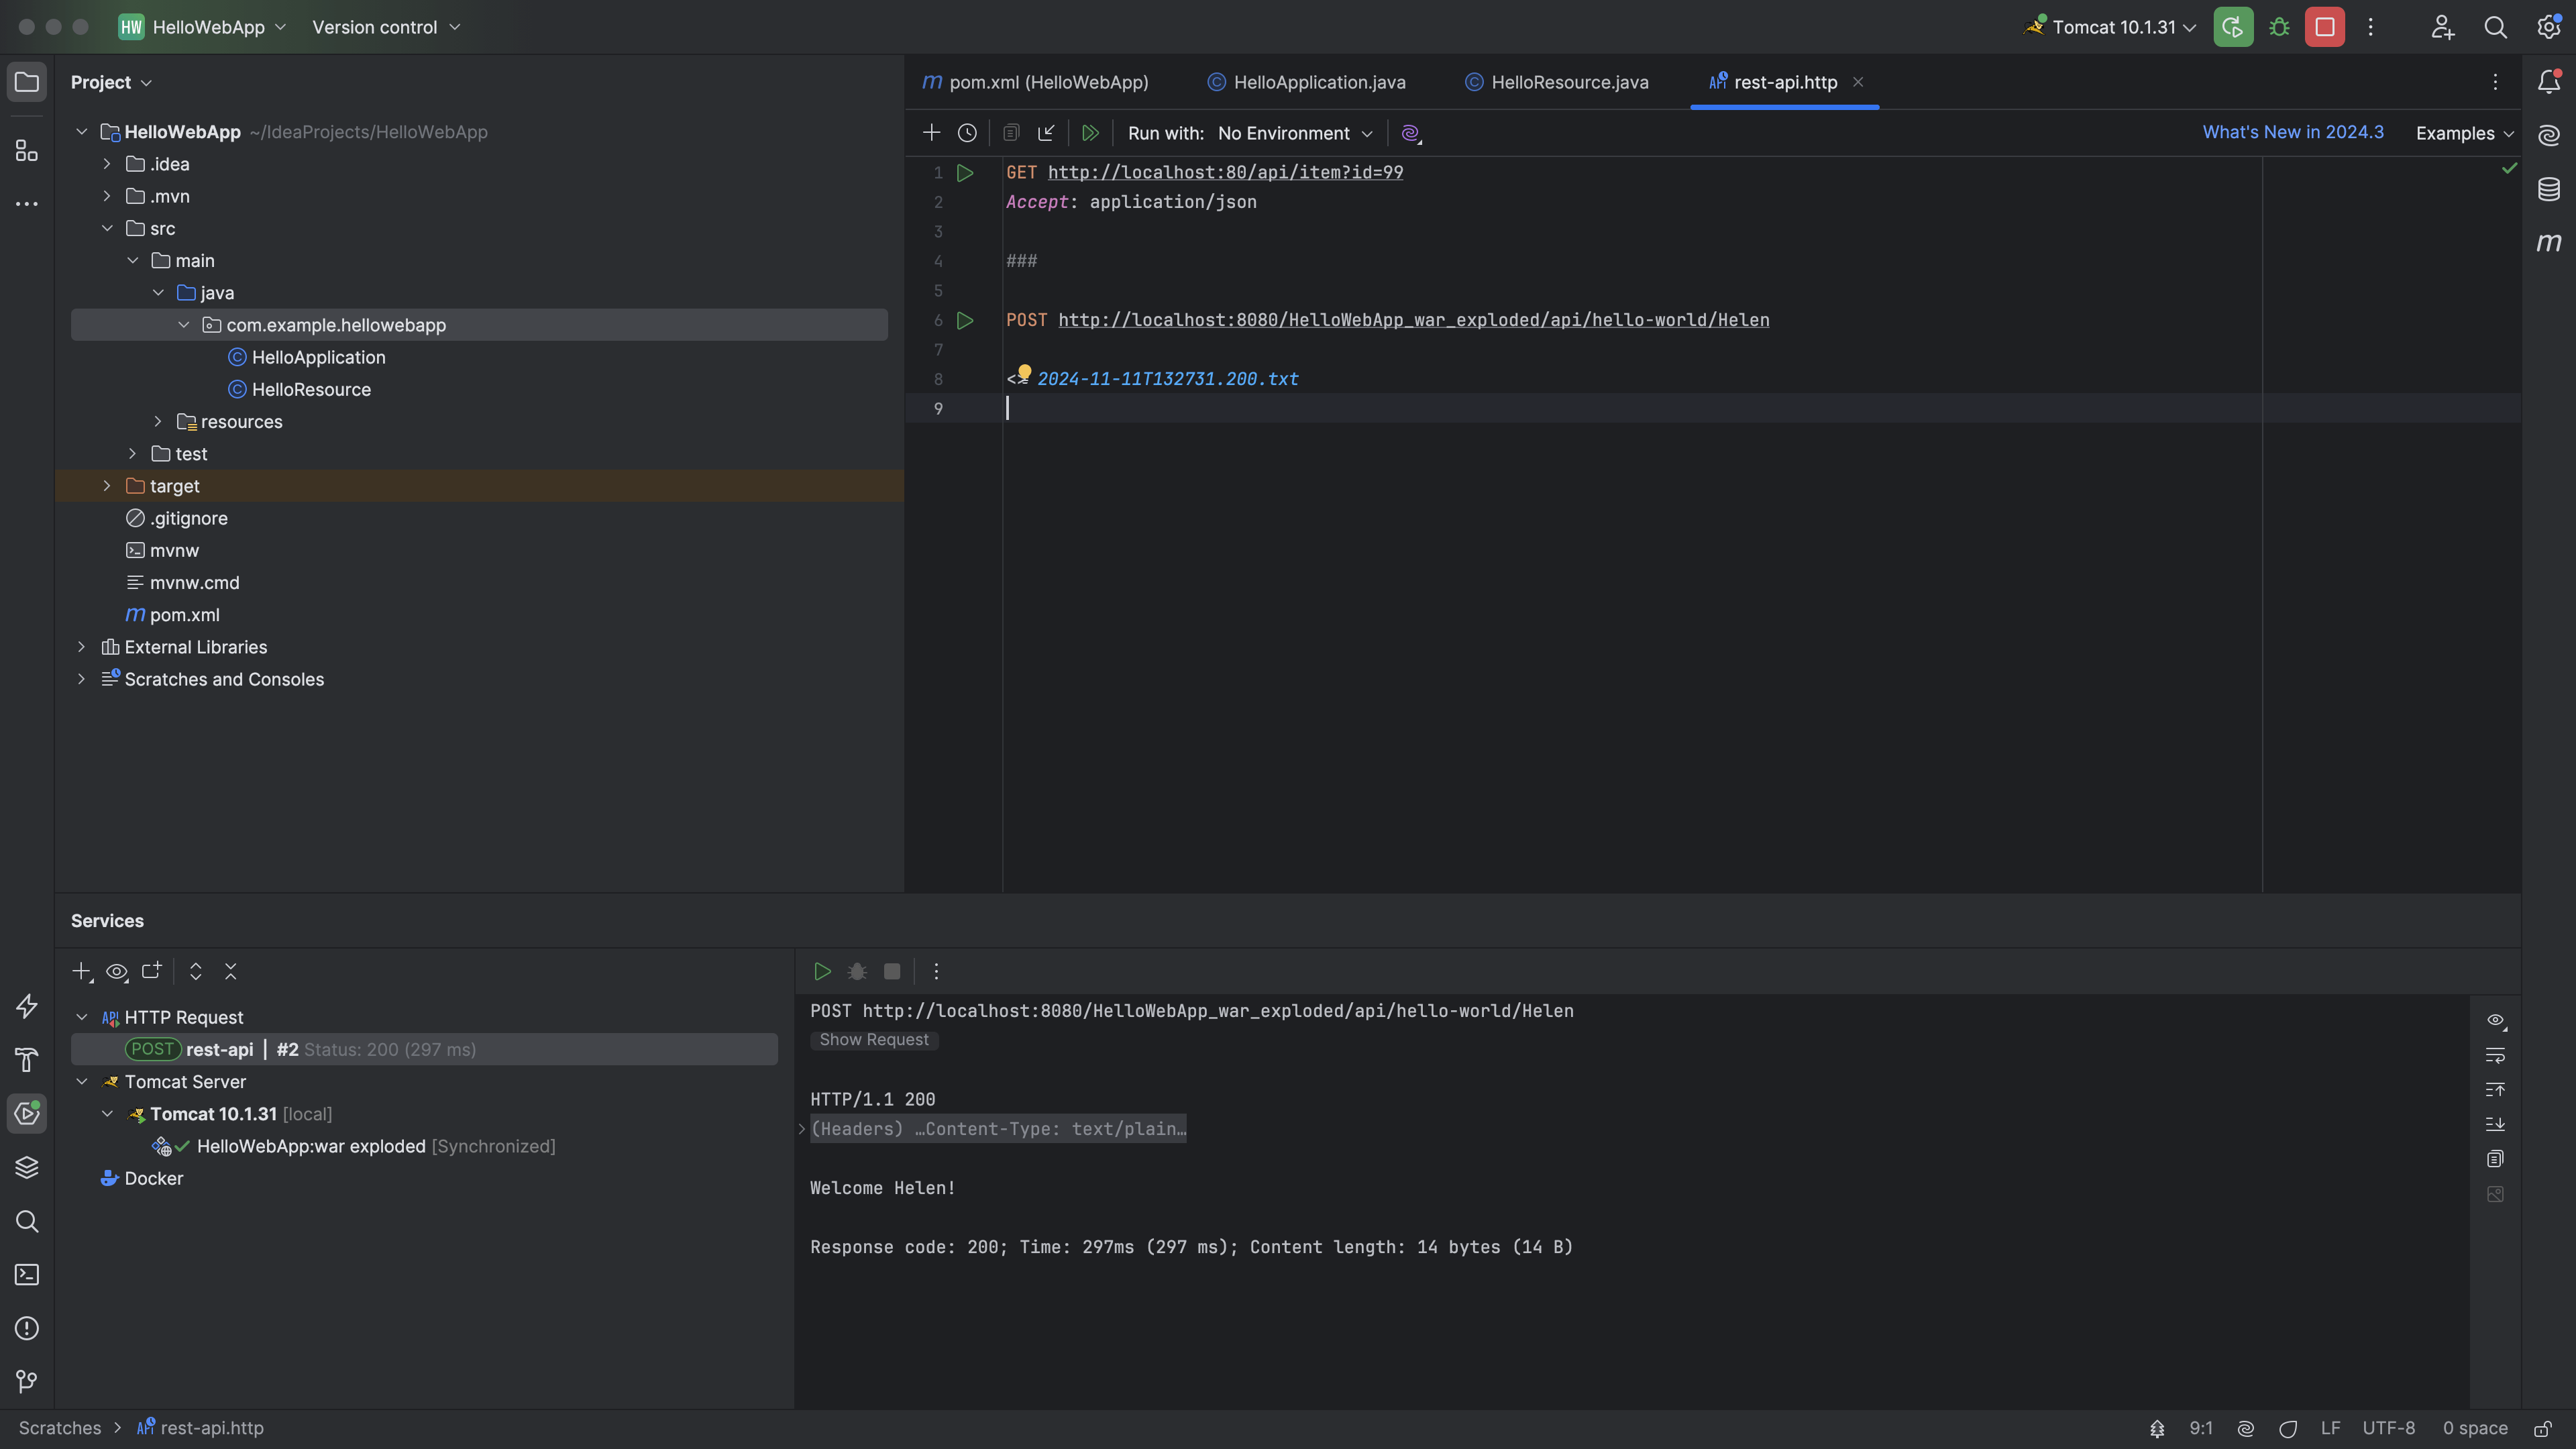Expand the target folder
This screenshot has height=1449, width=2576.
coord(107,486)
